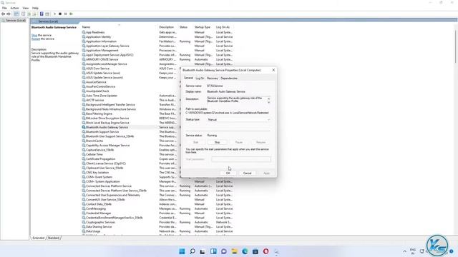The image size is (458, 257).
Task: Open the File Explorer icon on the taskbar
Action: coord(234,251)
